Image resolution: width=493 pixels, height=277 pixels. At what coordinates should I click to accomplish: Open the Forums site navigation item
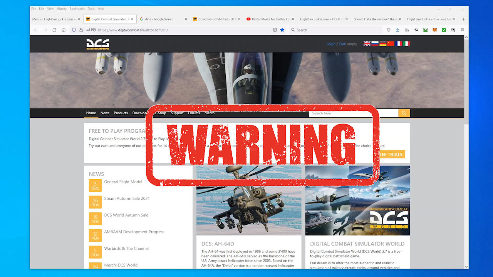[194, 113]
